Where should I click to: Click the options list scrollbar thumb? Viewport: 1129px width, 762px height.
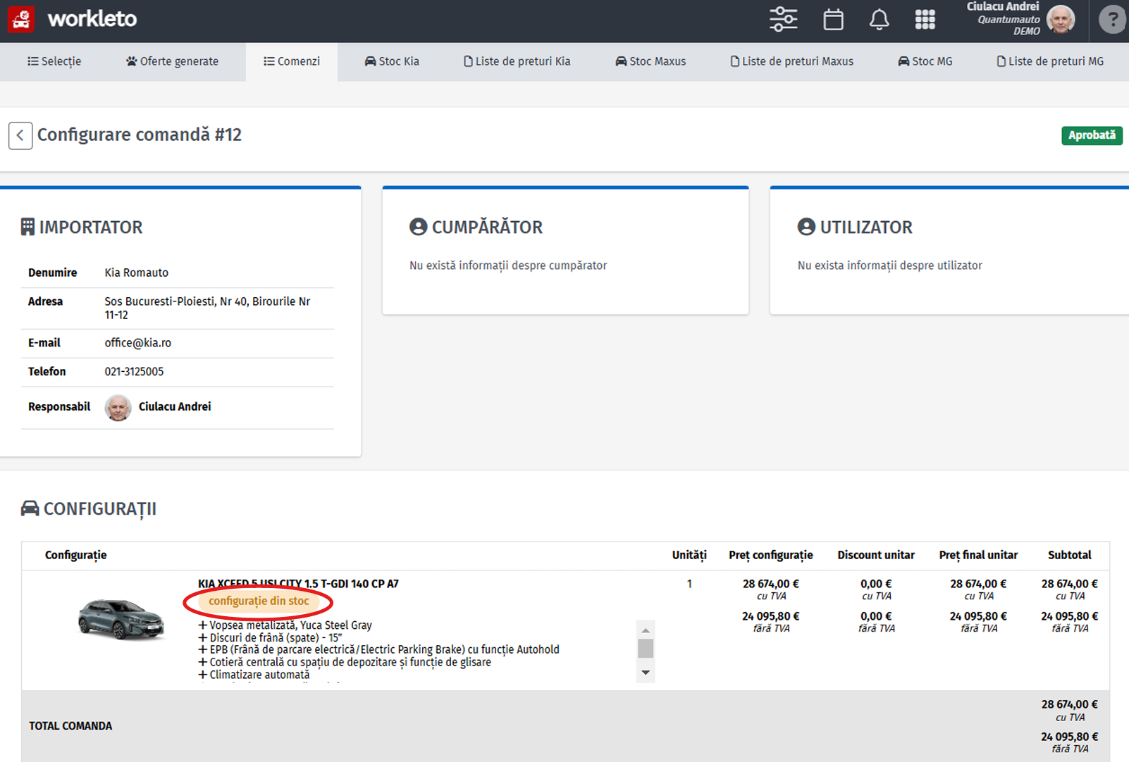(646, 648)
